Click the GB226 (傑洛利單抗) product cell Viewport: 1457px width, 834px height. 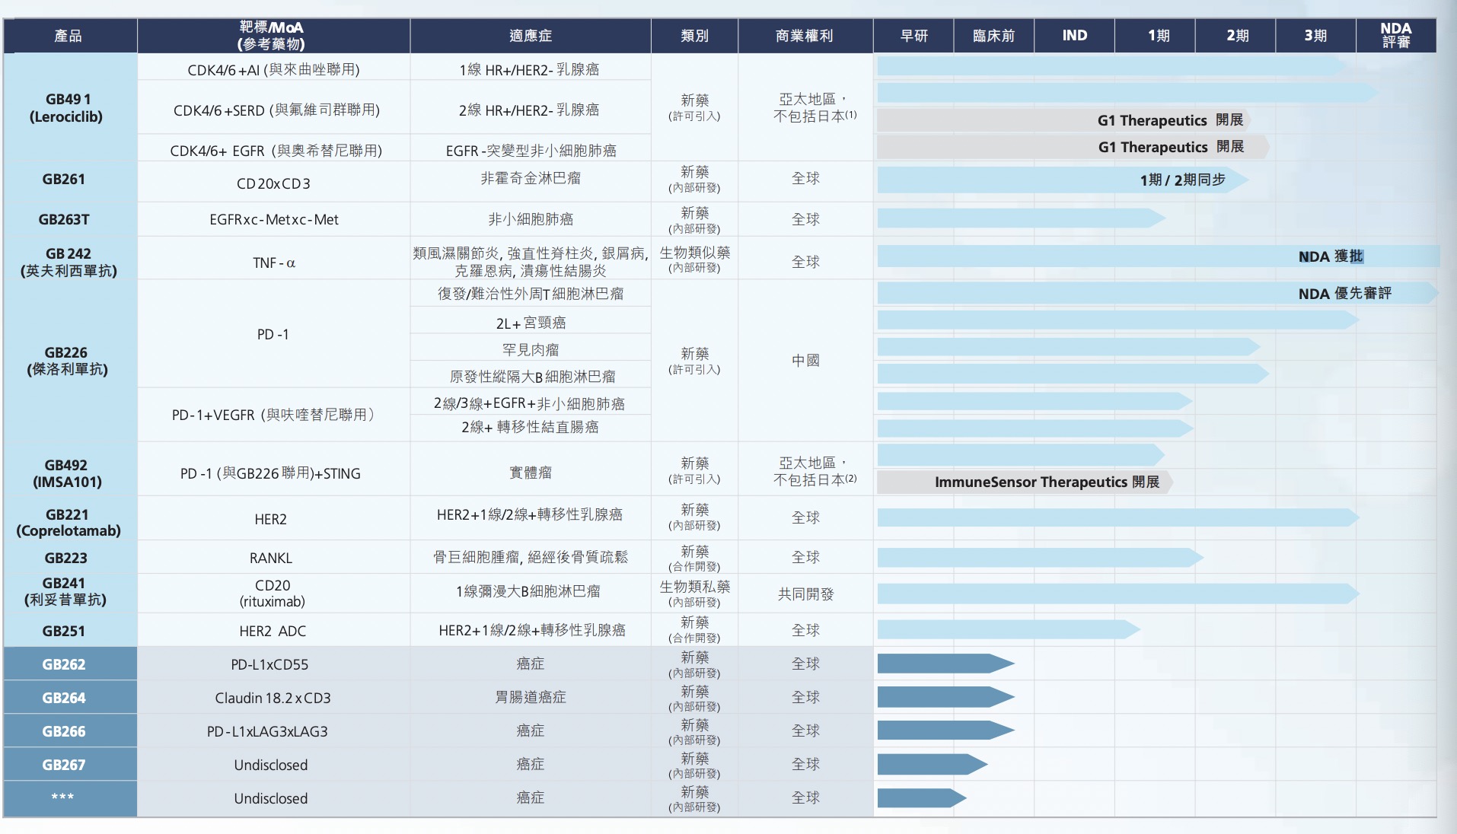[x=70, y=361]
